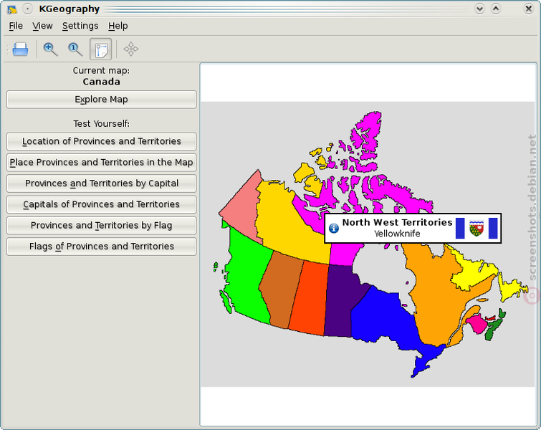Click the blue Ontario region on map
The height and width of the screenshot is (430, 541).
[x=383, y=317]
